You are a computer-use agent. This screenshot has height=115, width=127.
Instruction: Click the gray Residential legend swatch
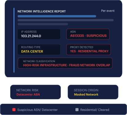tap(77, 109)
